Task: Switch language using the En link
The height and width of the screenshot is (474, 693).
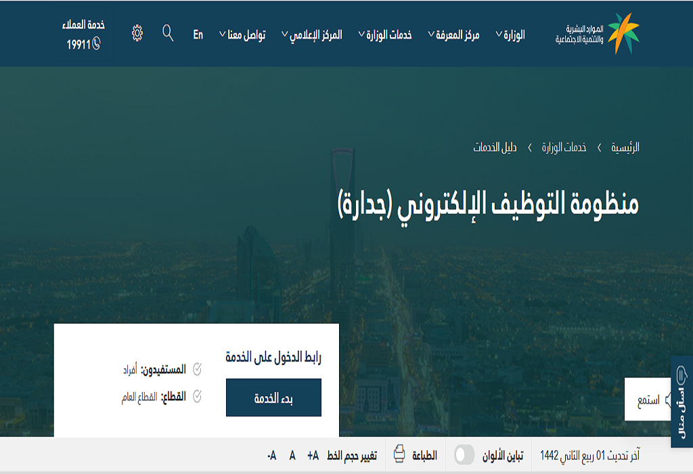Action: (x=198, y=35)
